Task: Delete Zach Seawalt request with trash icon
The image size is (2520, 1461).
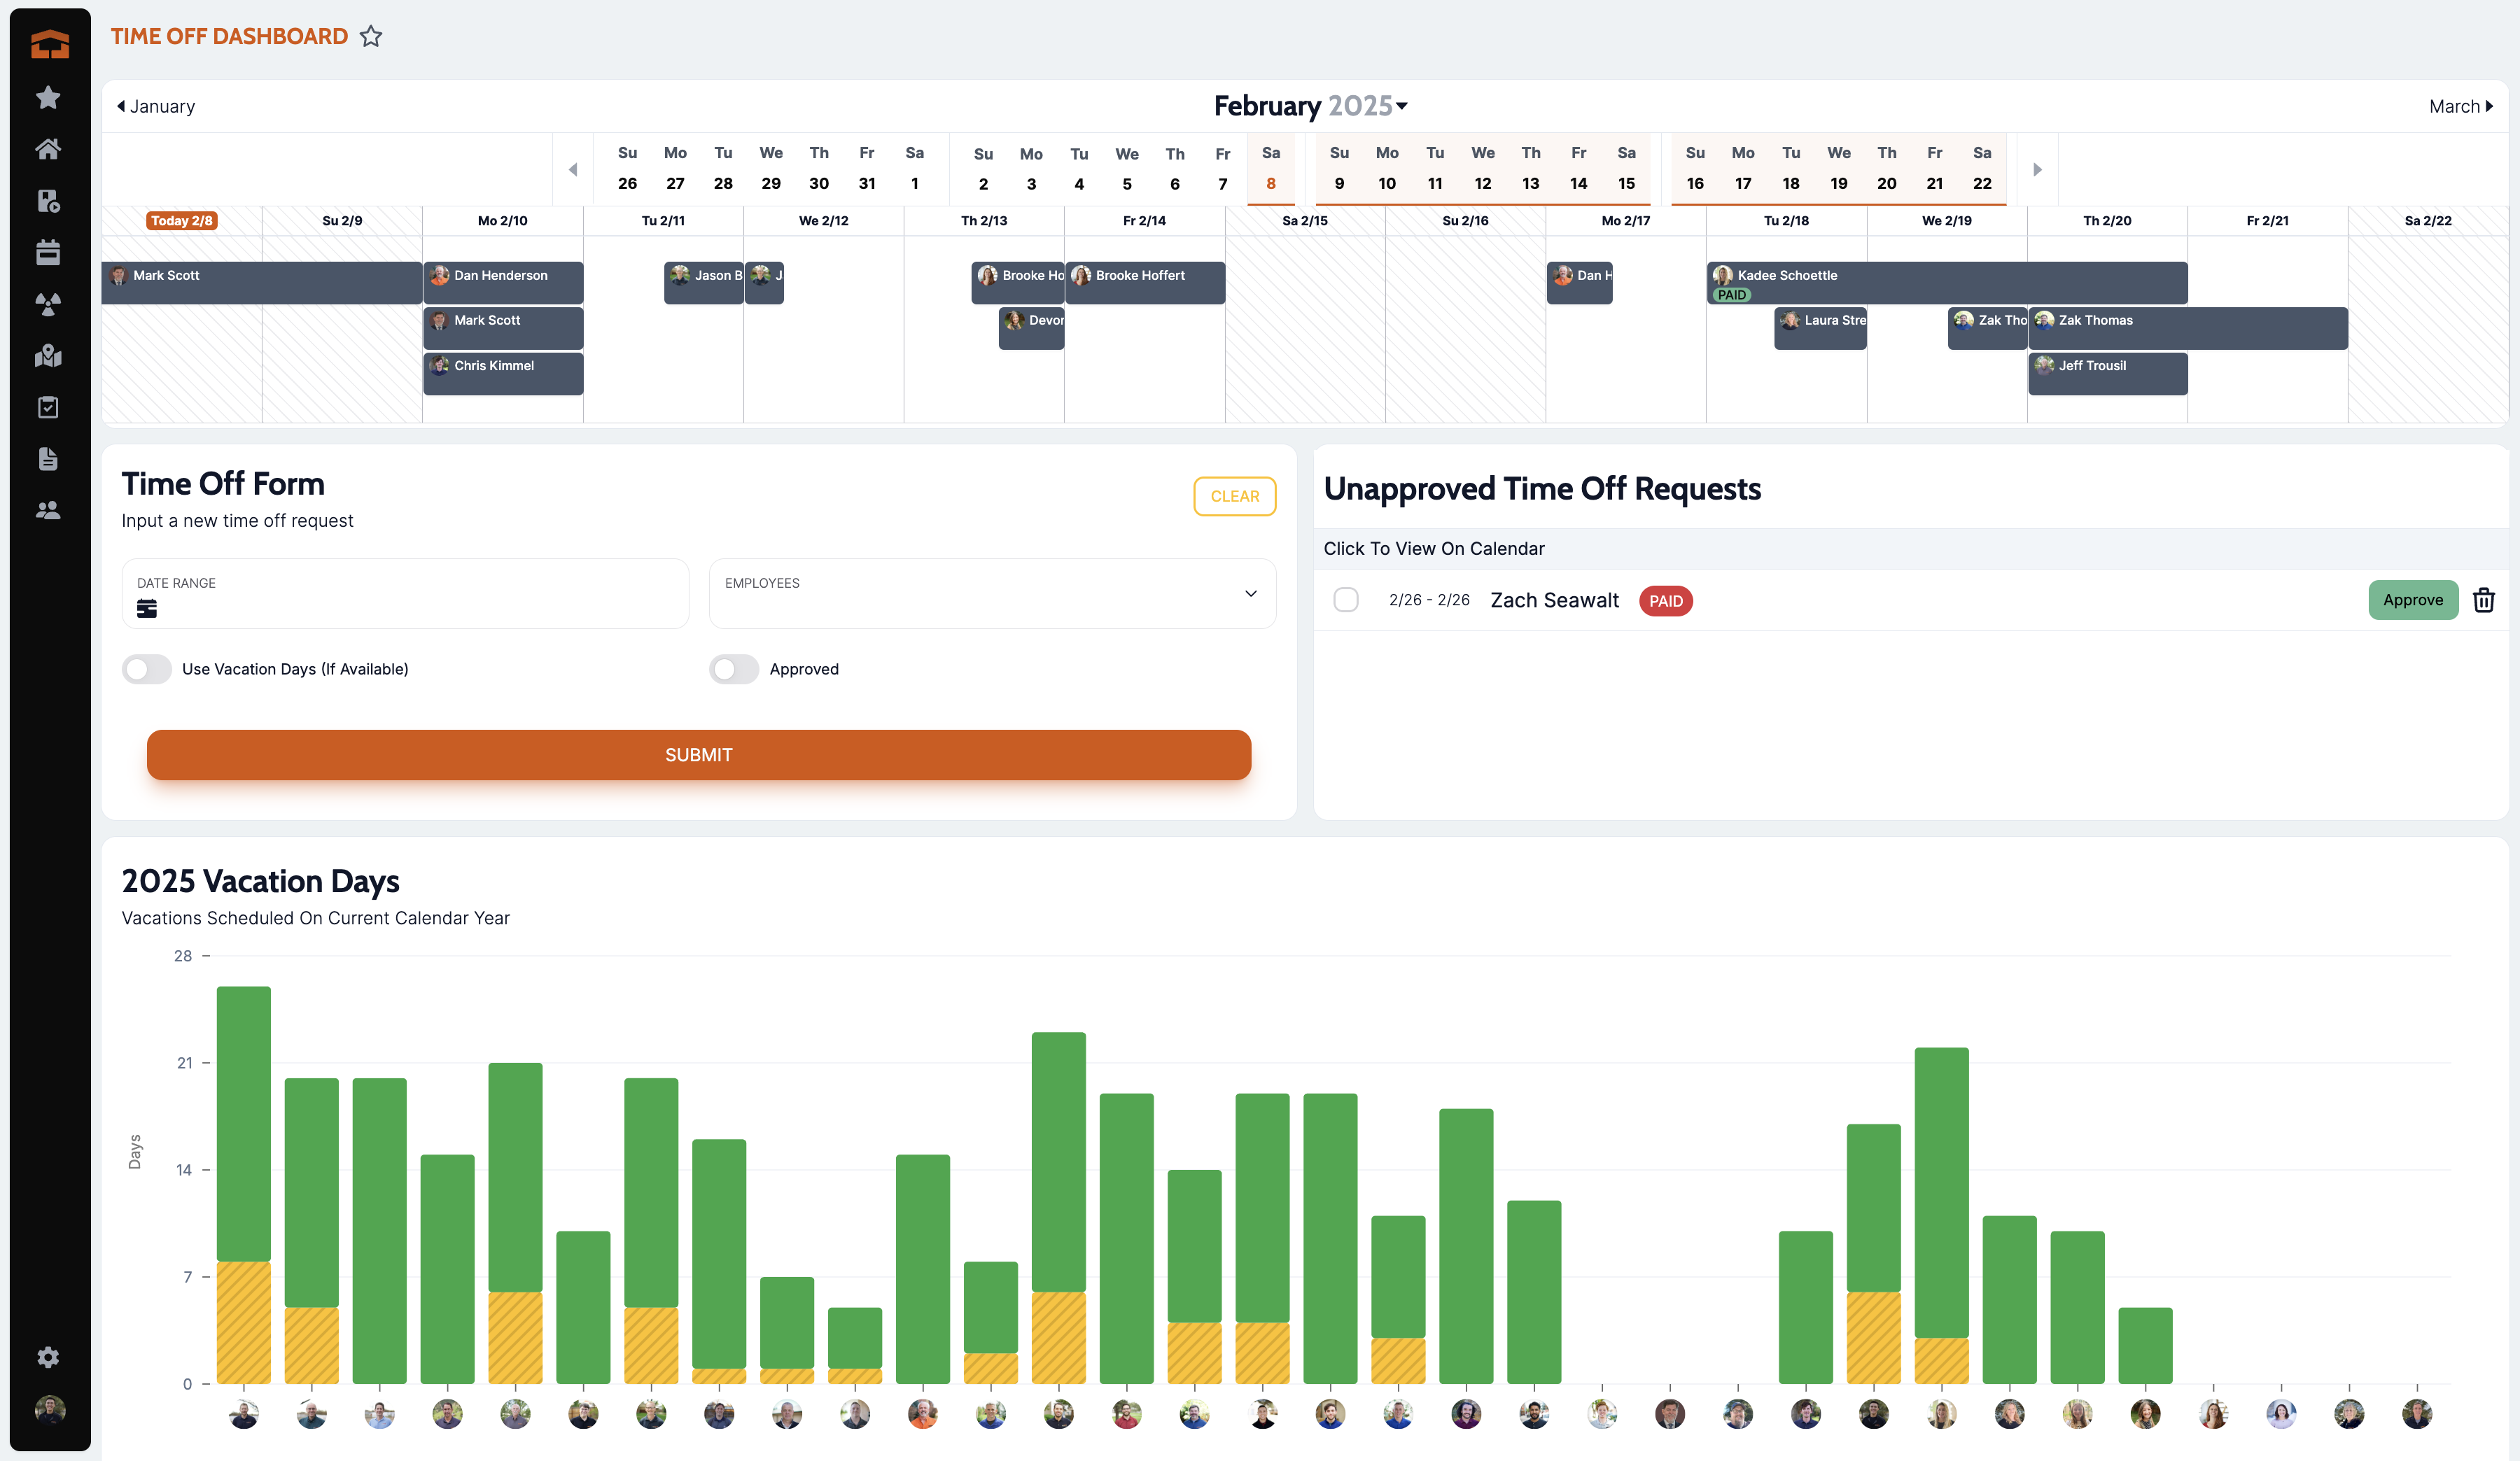Action: 2484,600
